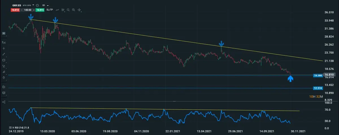This screenshot has width=339, height=135.
Task: Open the layers tool in sidebar
Action: click(4, 93)
